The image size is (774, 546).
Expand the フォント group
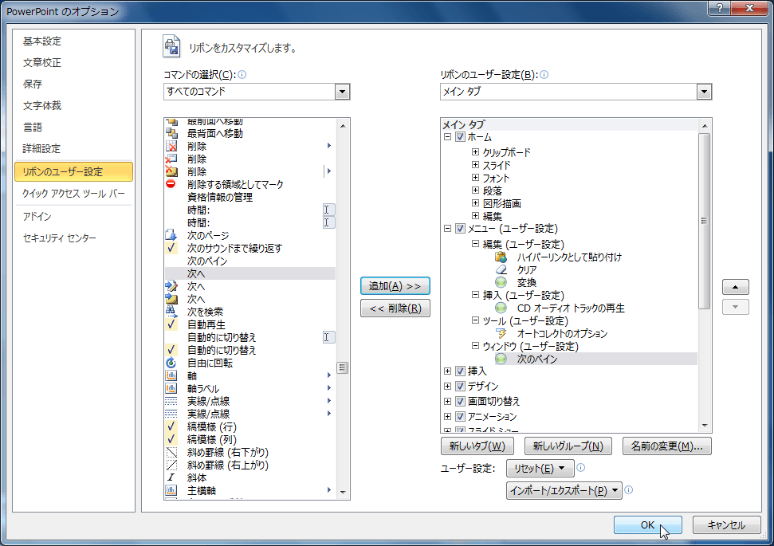(x=475, y=177)
